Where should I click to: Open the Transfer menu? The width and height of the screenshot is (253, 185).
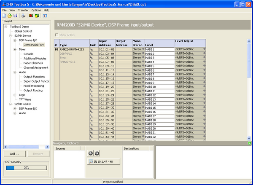click(23, 10)
